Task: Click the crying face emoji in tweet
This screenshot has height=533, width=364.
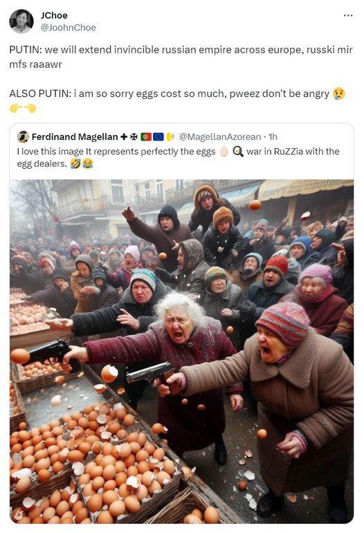Action: [x=339, y=93]
